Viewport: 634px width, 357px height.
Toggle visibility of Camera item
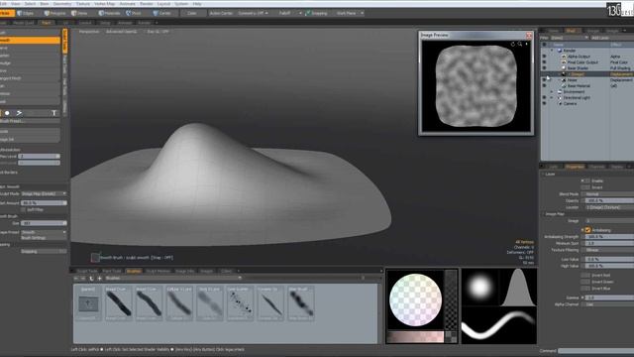544,103
